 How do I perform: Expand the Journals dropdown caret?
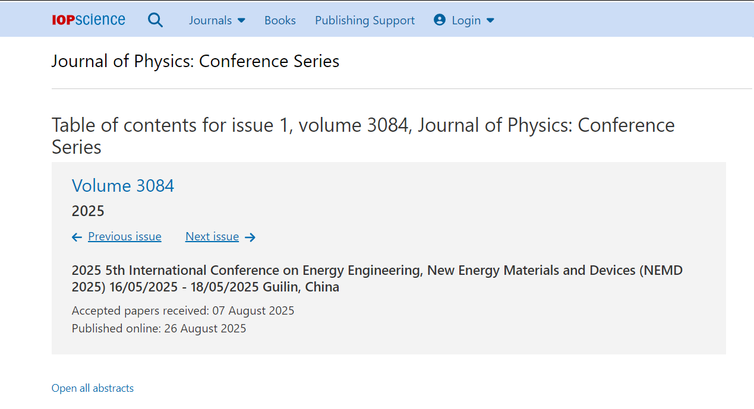click(241, 20)
